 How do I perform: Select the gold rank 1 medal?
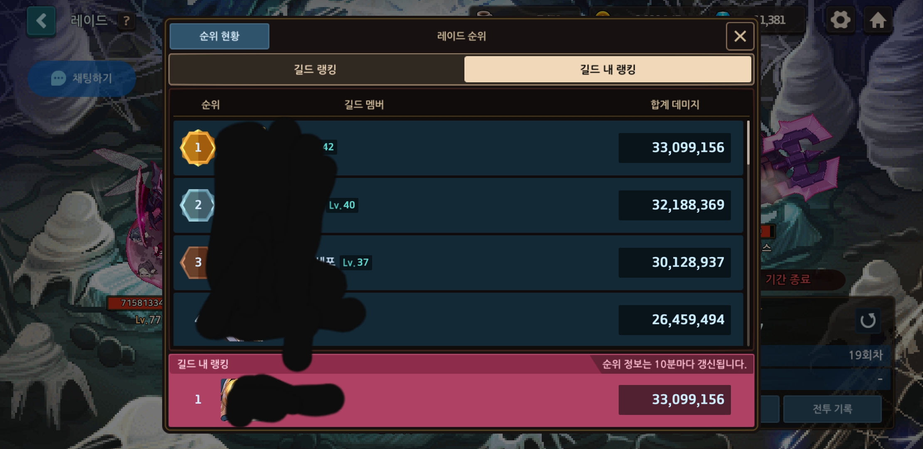pyautogui.click(x=198, y=148)
